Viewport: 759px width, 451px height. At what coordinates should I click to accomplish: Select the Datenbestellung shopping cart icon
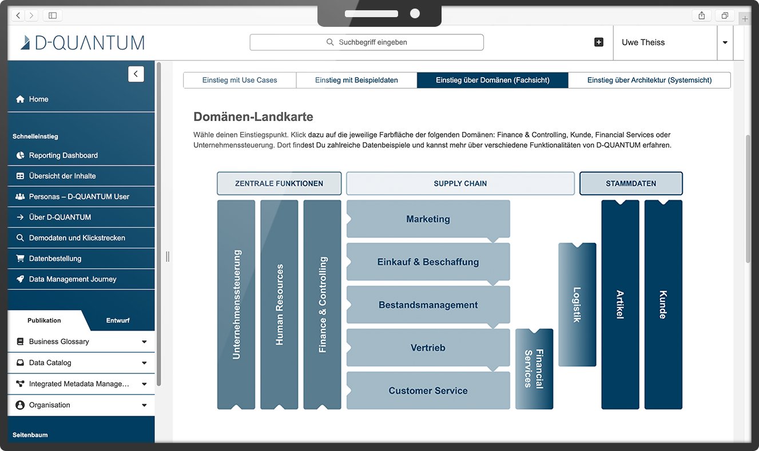click(x=20, y=258)
